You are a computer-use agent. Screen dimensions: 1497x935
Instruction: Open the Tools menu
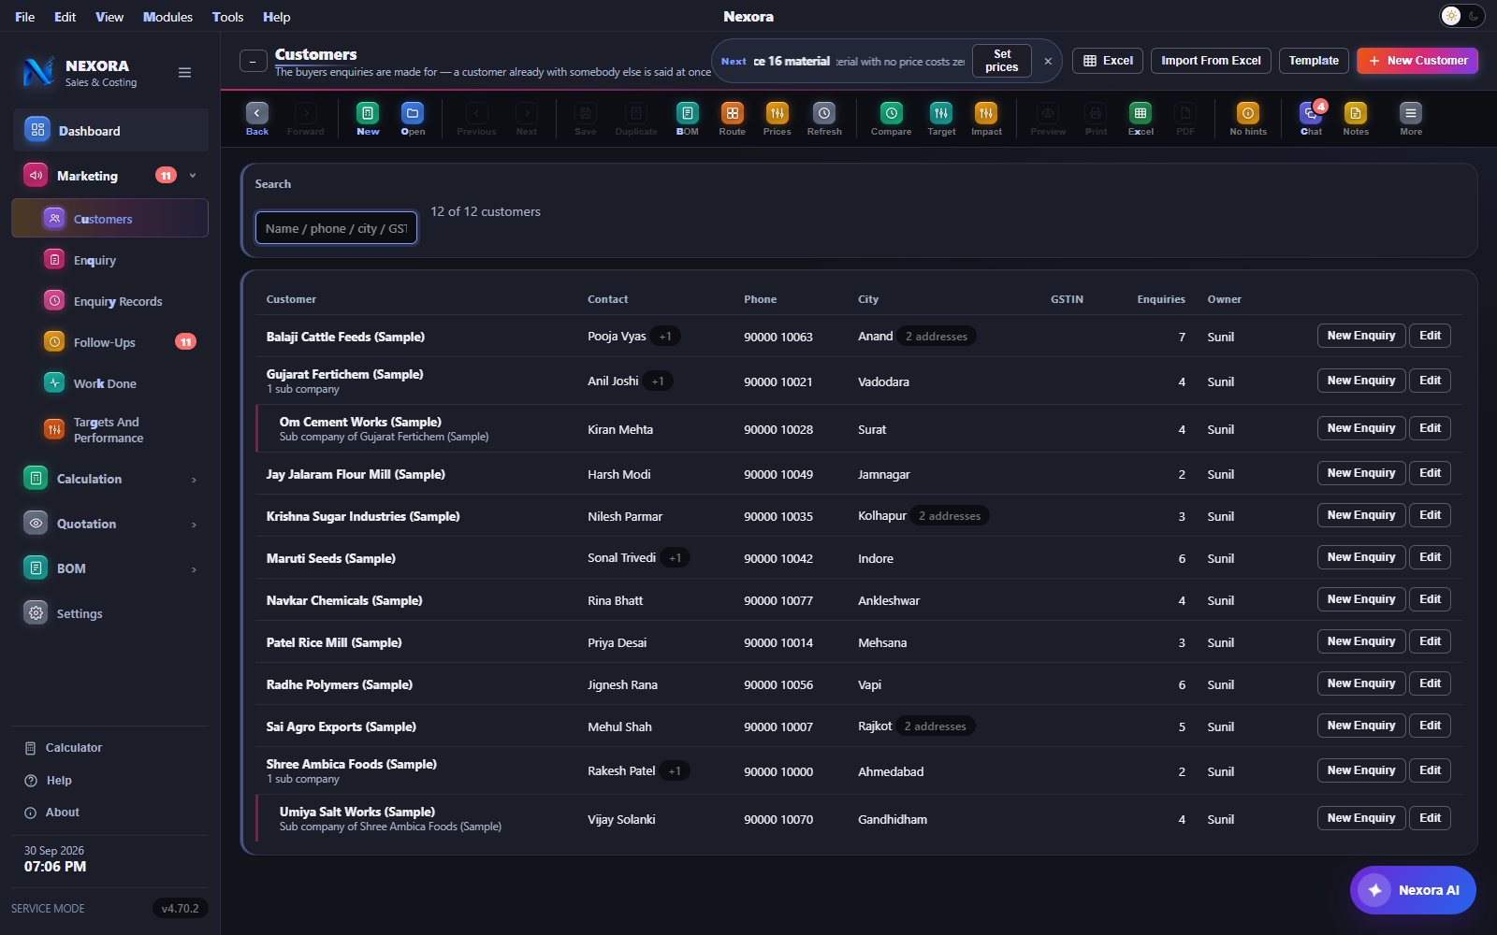[227, 17]
